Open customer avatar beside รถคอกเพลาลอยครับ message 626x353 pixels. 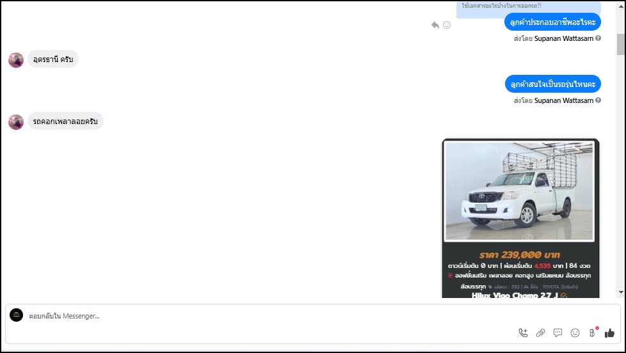coord(16,122)
